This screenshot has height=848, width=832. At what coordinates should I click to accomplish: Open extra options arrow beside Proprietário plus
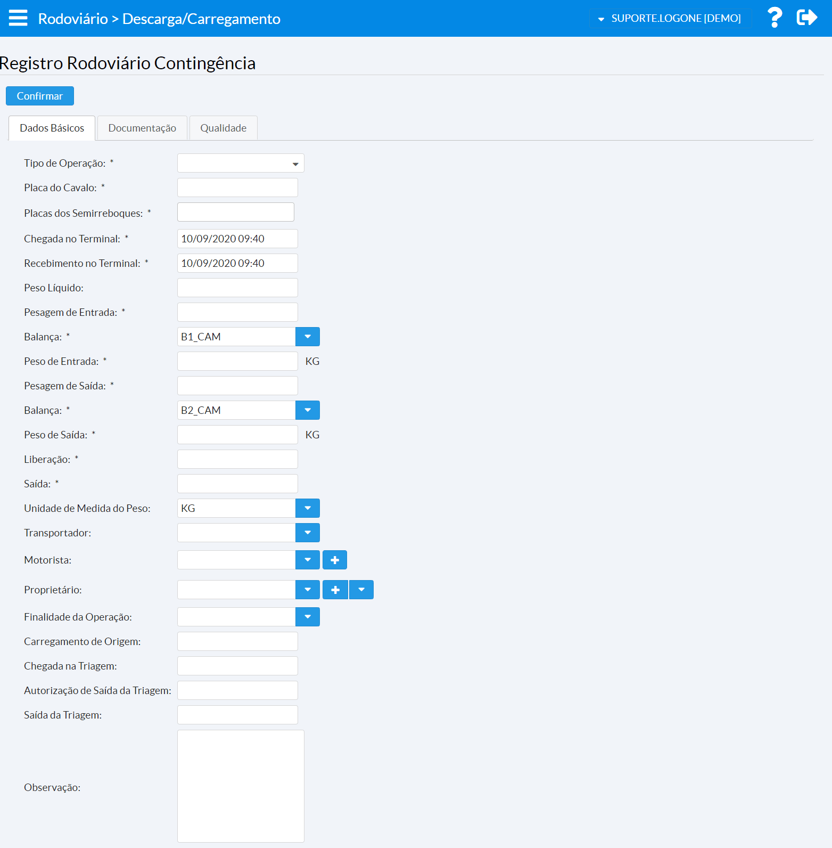pos(361,590)
